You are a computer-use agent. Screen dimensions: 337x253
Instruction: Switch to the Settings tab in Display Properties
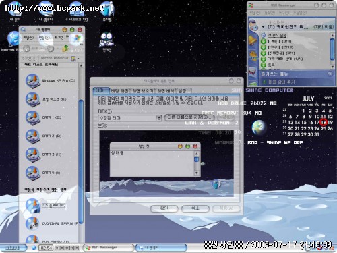pyautogui.click(x=183, y=91)
